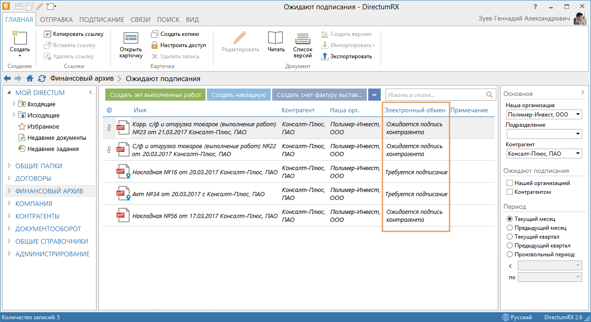Viewport: 591px width, 322px height.
Task: Show the Список версий list
Action: [x=303, y=45]
